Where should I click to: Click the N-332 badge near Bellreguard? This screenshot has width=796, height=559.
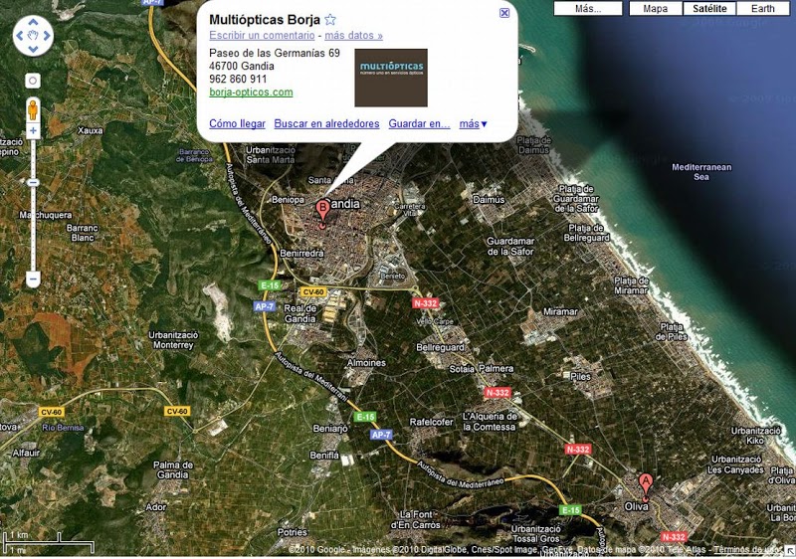[426, 303]
